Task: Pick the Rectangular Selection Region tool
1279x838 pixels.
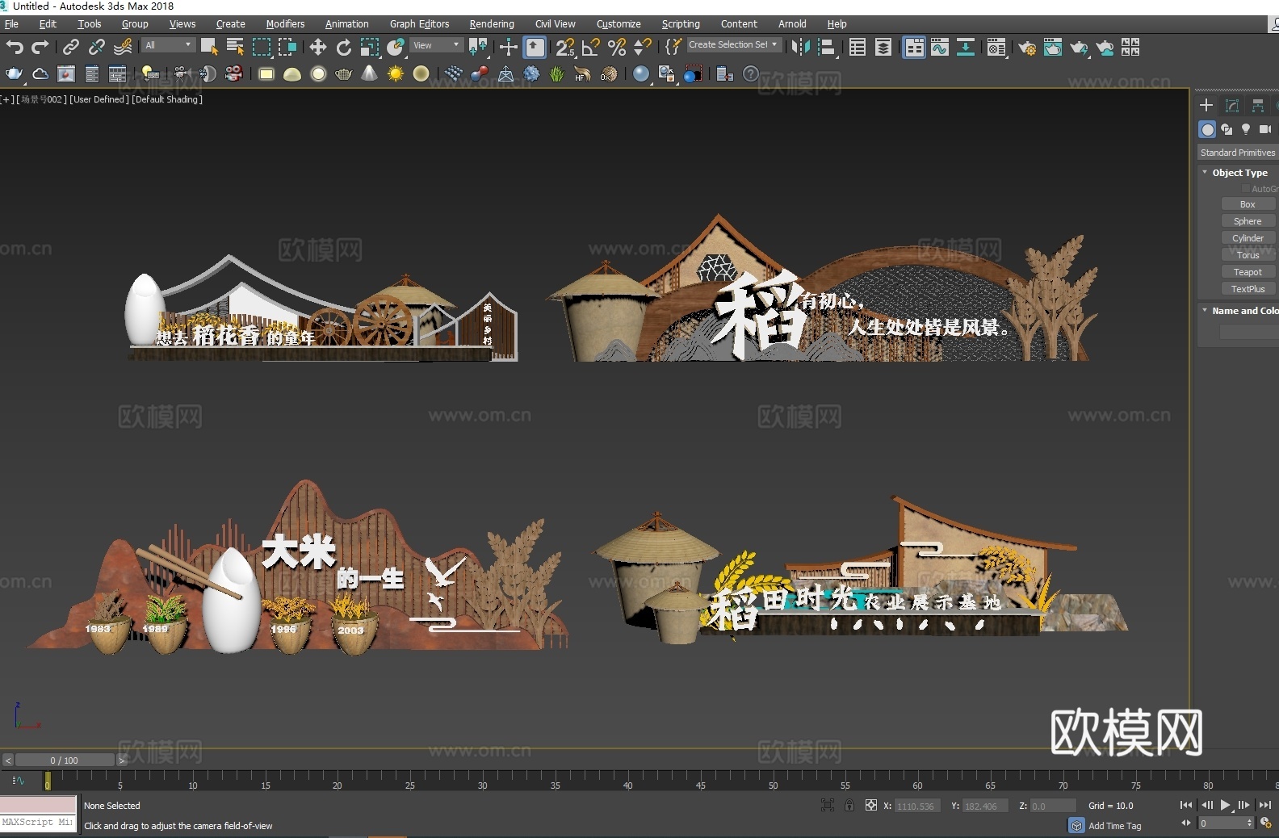Action: pyautogui.click(x=261, y=48)
